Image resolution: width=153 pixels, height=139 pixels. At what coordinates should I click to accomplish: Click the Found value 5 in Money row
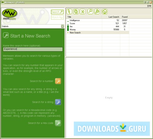click(125, 29)
